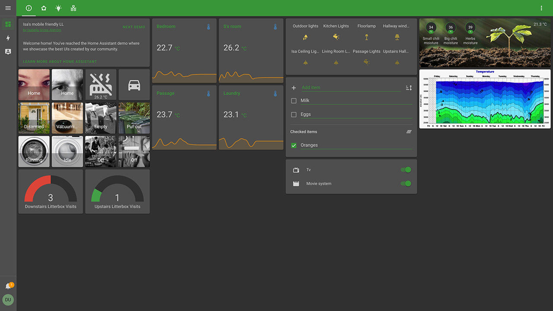Click the NEXT DEMO link
This screenshot has height=311, width=553.
tap(134, 27)
